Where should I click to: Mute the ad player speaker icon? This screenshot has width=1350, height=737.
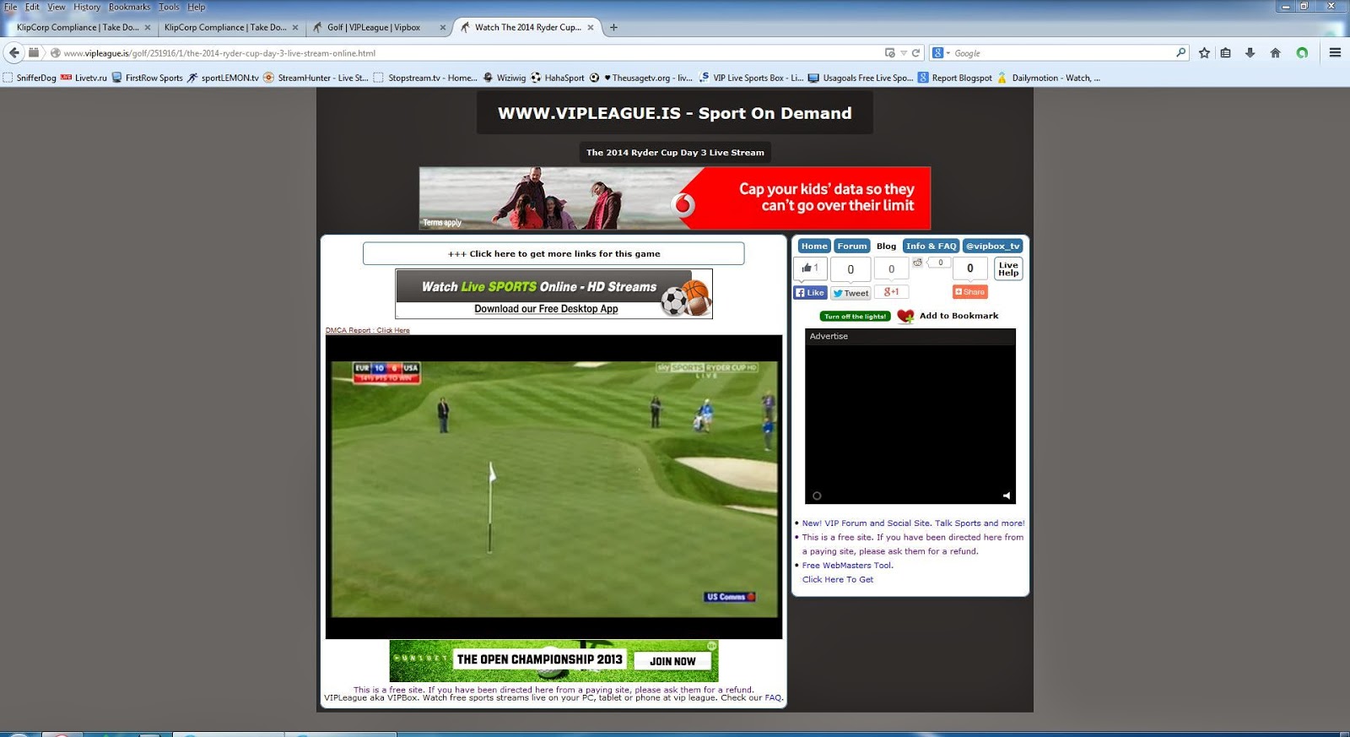pyautogui.click(x=1006, y=496)
